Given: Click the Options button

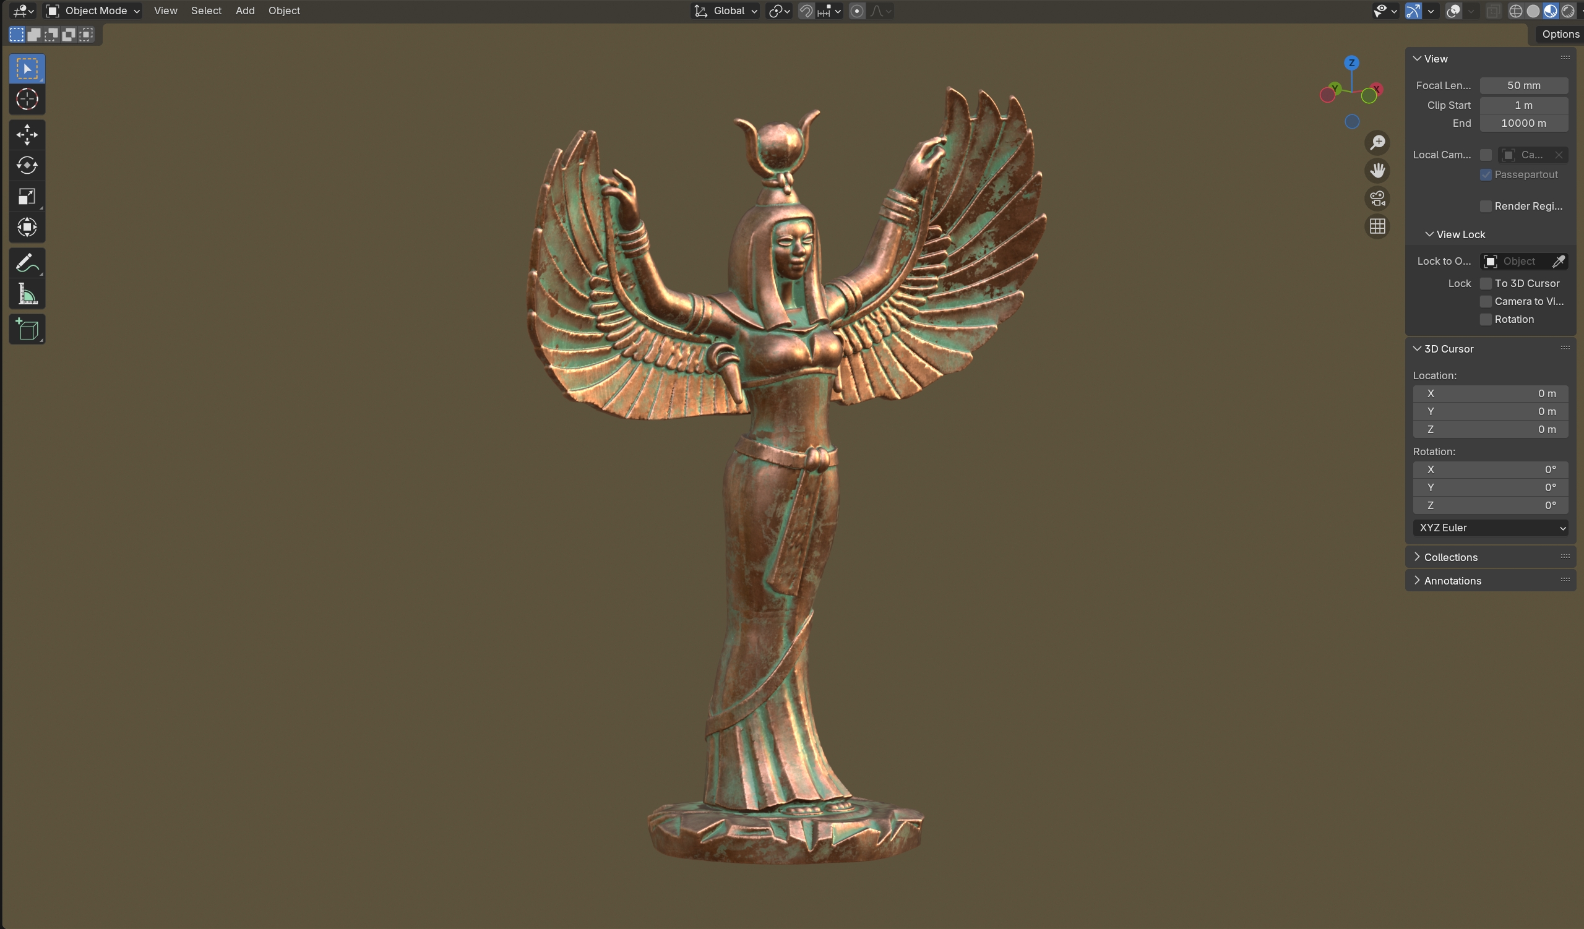Looking at the screenshot, I should (1559, 34).
